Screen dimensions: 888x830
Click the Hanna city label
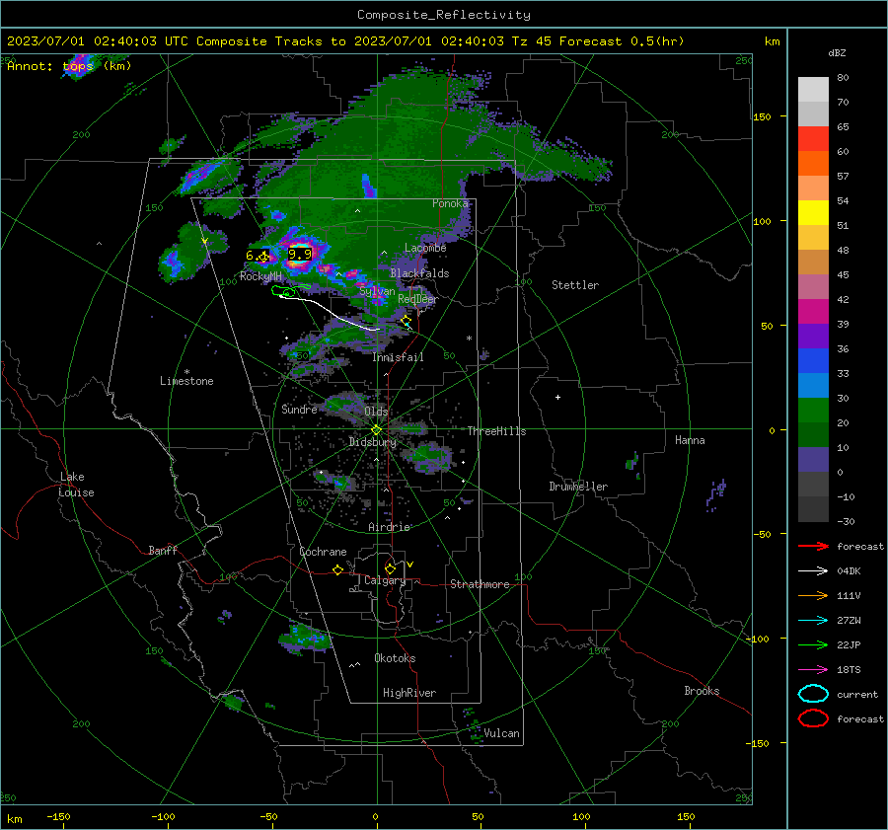(690, 440)
